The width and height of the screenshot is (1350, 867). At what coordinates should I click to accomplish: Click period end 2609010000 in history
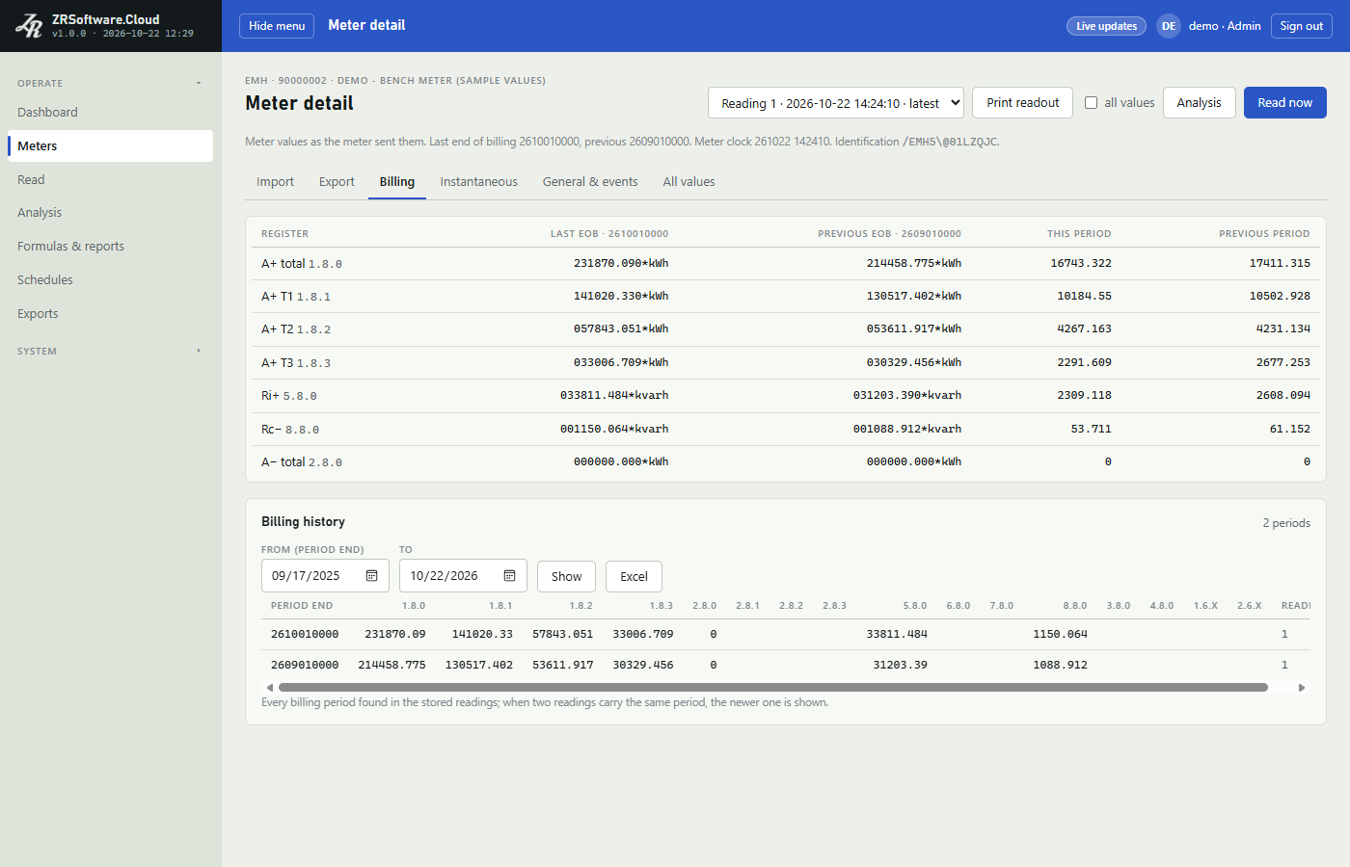[305, 665]
